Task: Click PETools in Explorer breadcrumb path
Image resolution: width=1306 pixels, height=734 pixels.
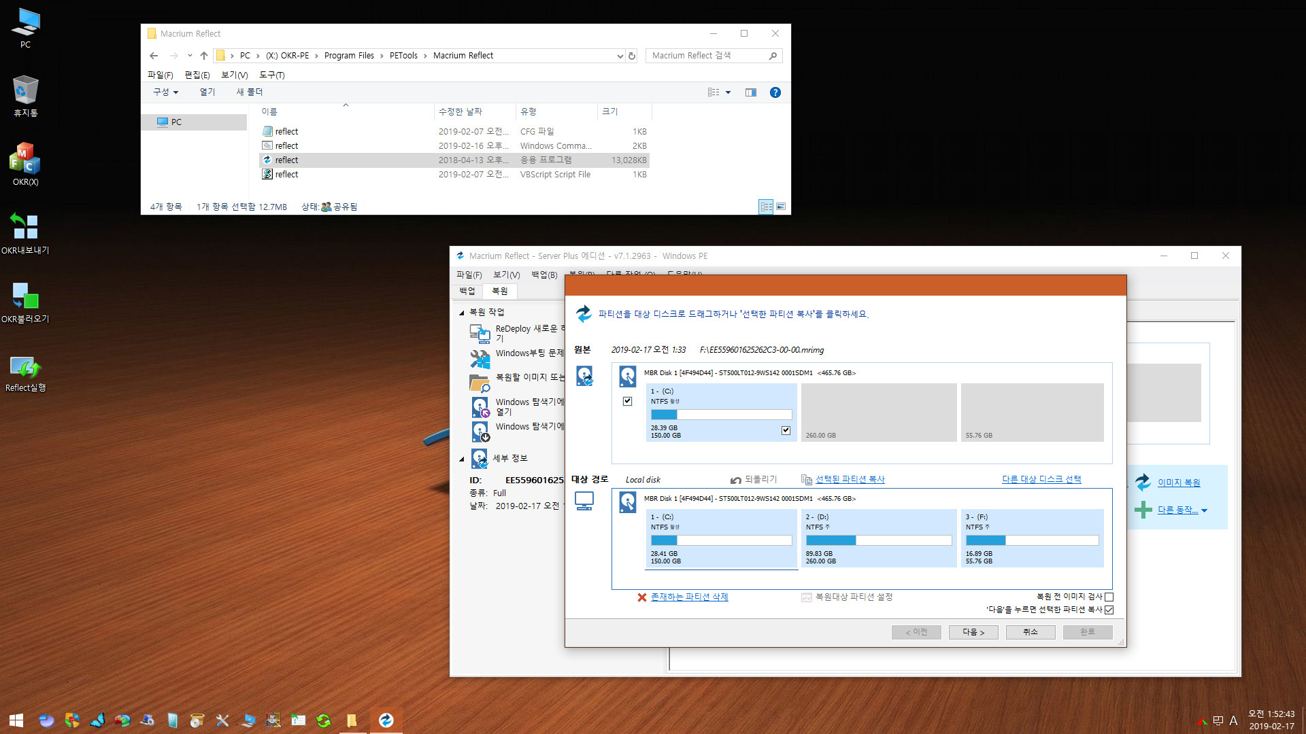Action: tap(403, 56)
